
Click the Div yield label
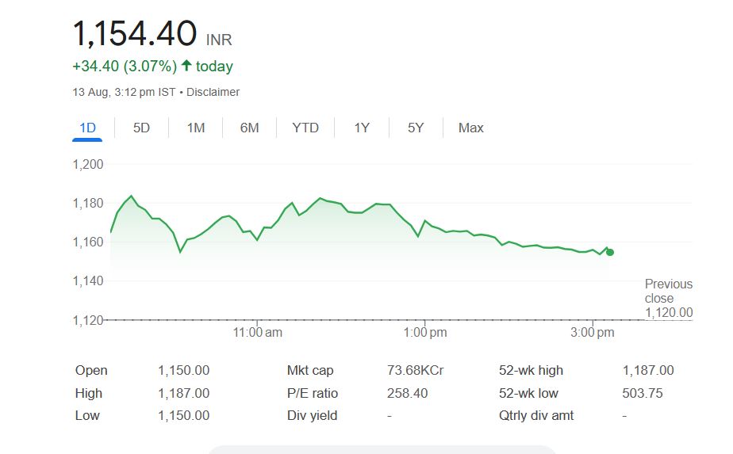pos(312,415)
